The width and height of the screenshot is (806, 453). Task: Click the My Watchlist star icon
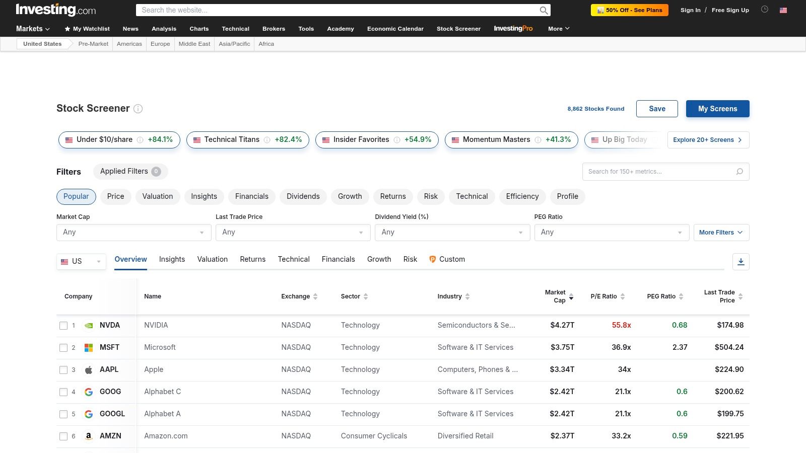point(68,29)
